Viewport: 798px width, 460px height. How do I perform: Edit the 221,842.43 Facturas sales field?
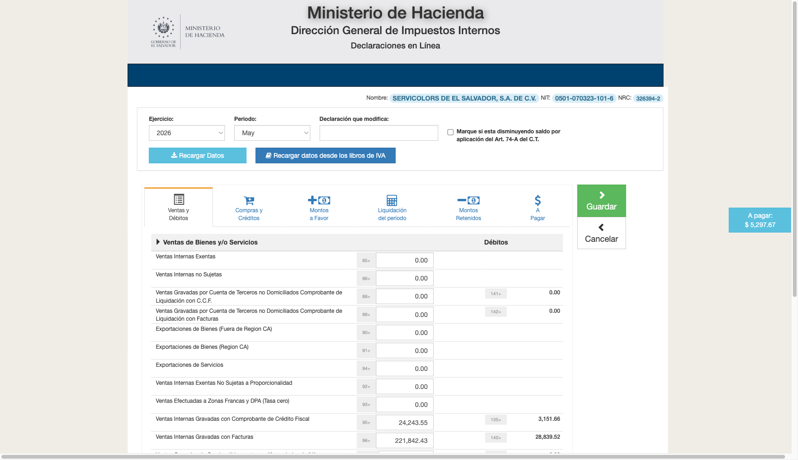click(x=405, y=441)
